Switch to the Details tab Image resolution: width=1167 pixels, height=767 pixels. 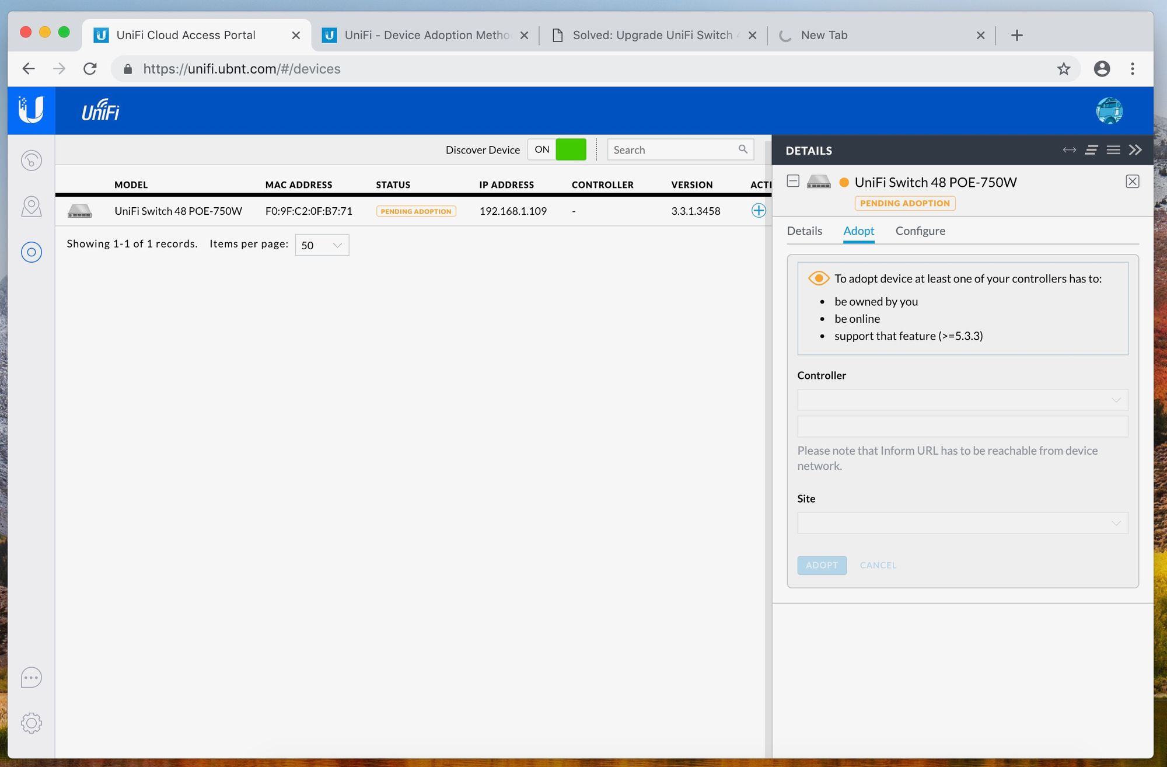pos(804,231)
